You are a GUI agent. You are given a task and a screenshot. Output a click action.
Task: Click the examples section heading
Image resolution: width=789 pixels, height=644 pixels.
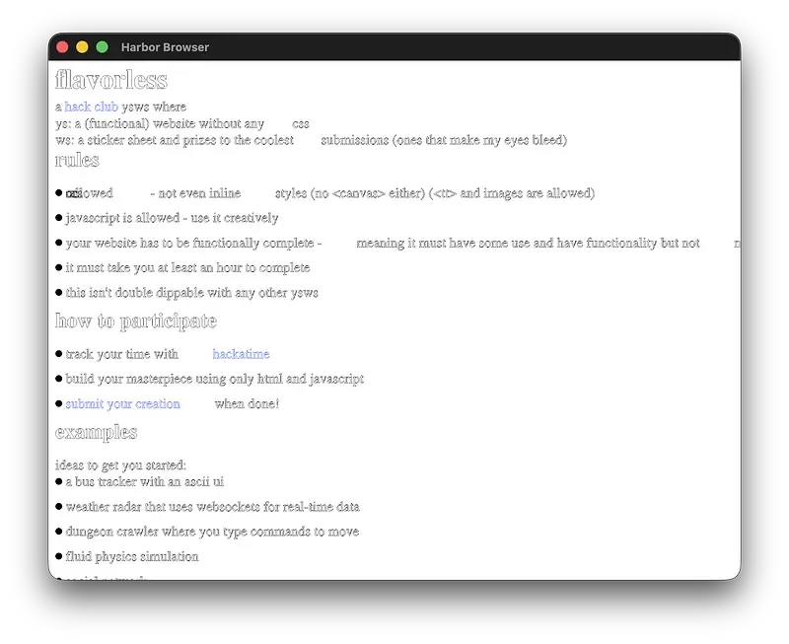(x=96, y=432)
